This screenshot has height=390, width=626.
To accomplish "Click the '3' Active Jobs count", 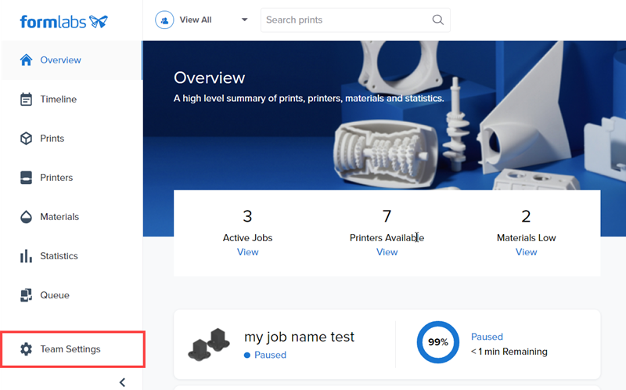I will point(247,216).
